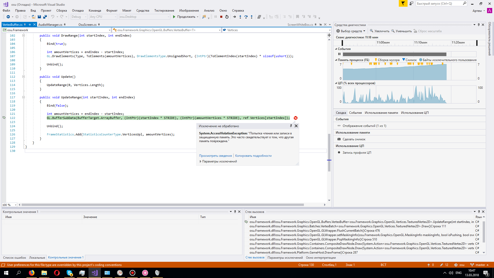494x278 pixels.
Task: Click Show Next Statement arrow icon
Action: 234,17
